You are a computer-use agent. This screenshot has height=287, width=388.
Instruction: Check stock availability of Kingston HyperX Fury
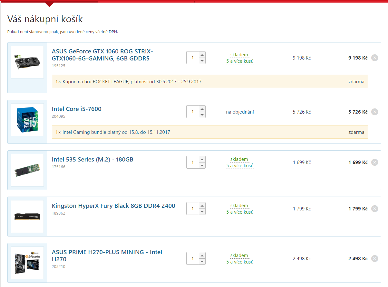click(240, 209)
